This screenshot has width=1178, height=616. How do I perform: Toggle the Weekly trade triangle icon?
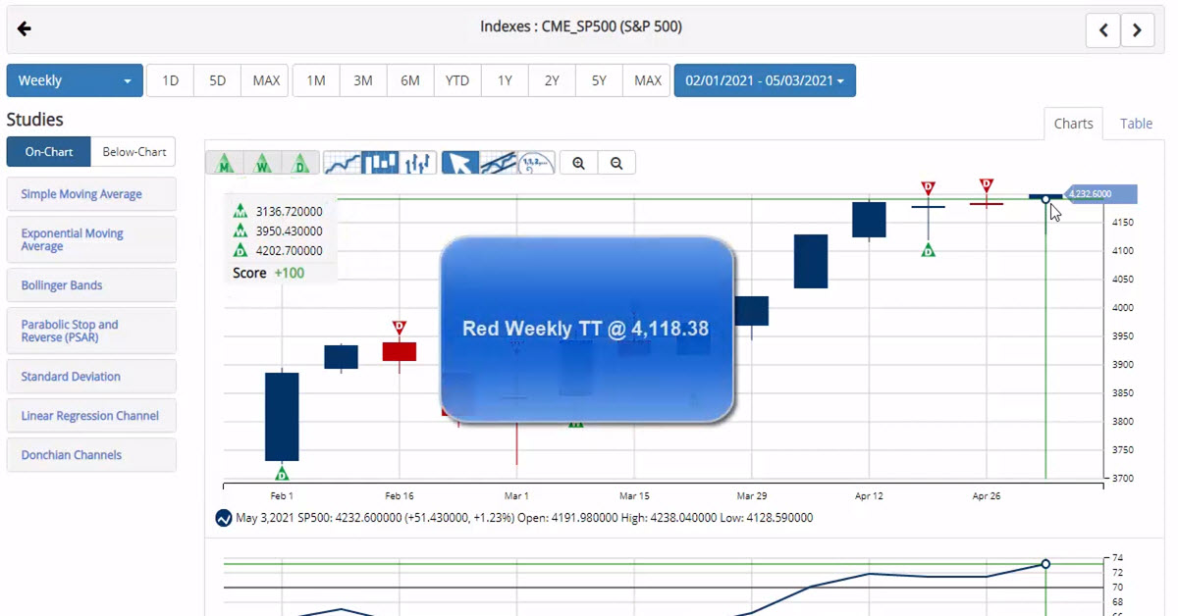click(x=263, y=163)
